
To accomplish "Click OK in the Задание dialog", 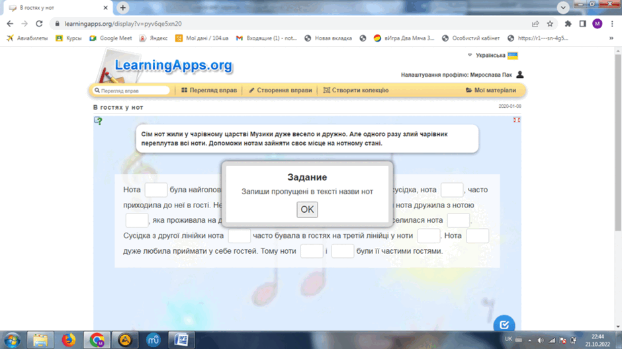I will click(307, 210).
